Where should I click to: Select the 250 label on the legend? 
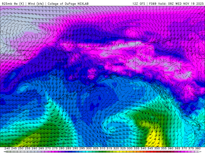(21, 148)
